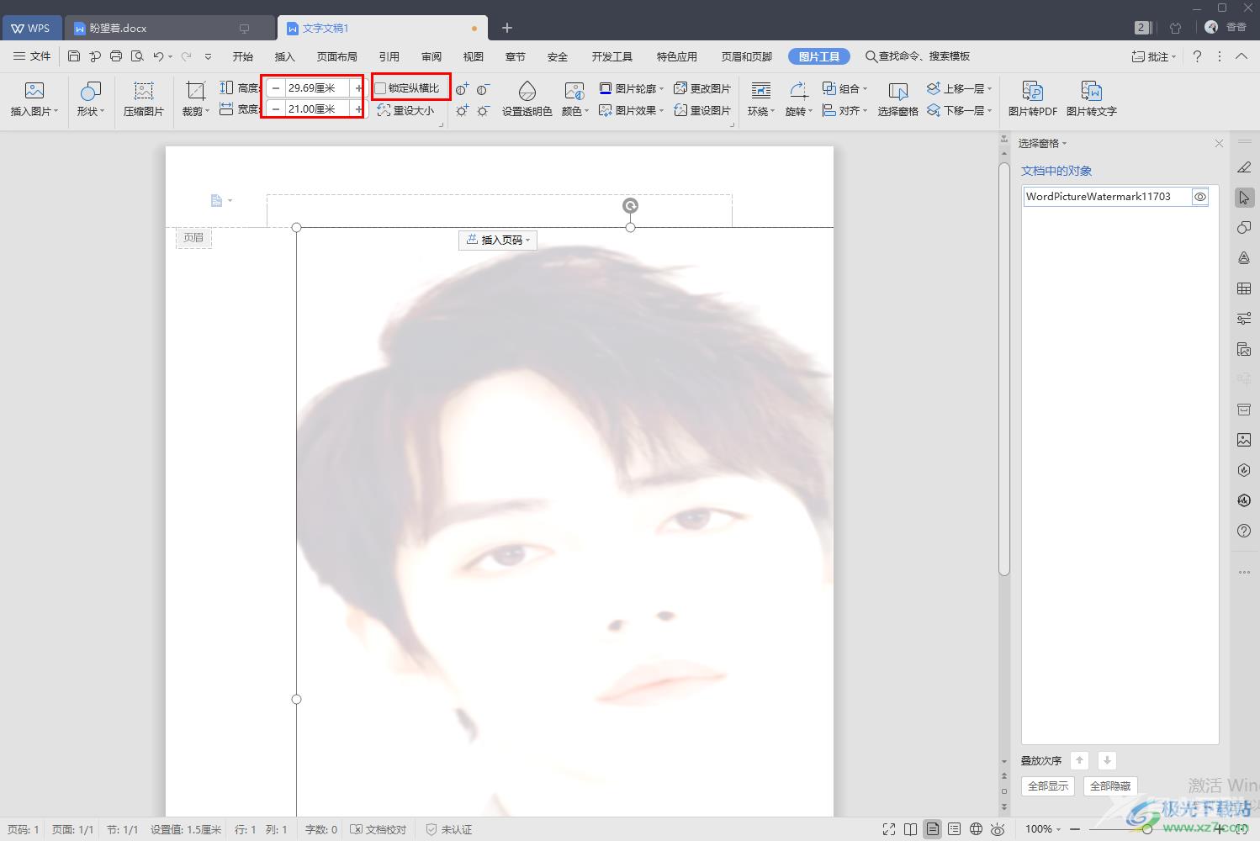Image resolution: width=1260 pixels, height=841 pixels.
Task: Click the Print icon in quick access bar
Action: point(116,56)
